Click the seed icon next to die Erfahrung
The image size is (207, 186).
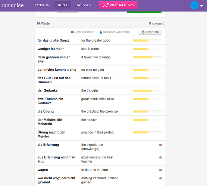(160, 145)
